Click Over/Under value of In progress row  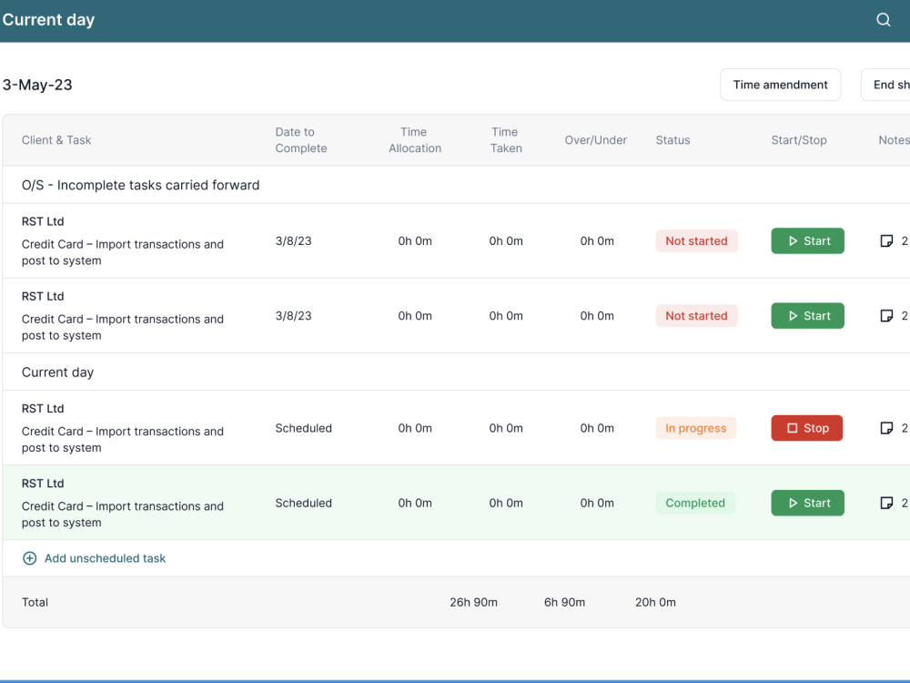597,428
